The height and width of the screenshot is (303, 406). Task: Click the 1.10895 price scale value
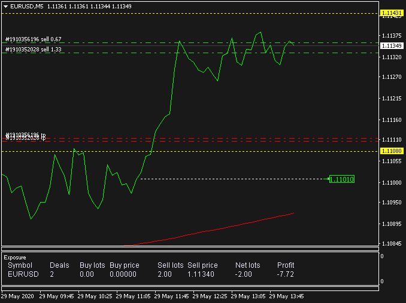tap(392, 224)
